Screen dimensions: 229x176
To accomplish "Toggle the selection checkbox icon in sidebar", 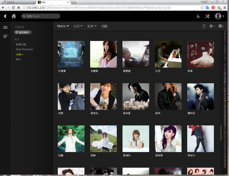I will pos(5,36).
